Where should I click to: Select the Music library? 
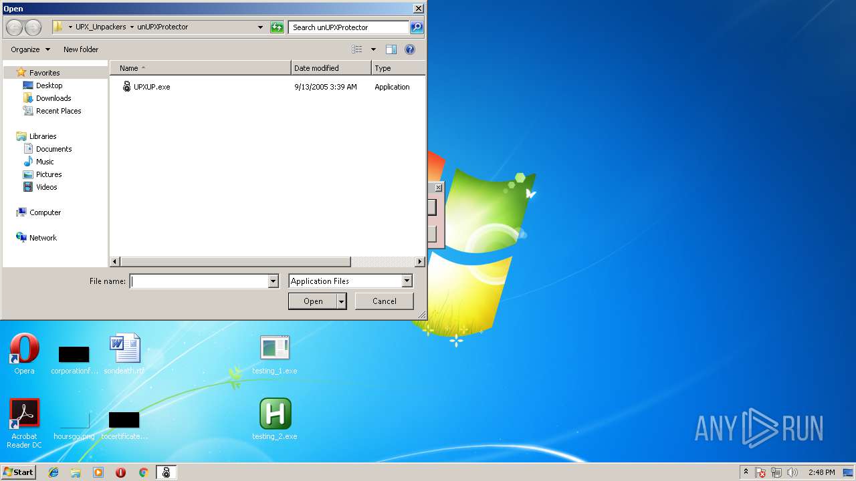coord(45,162)
